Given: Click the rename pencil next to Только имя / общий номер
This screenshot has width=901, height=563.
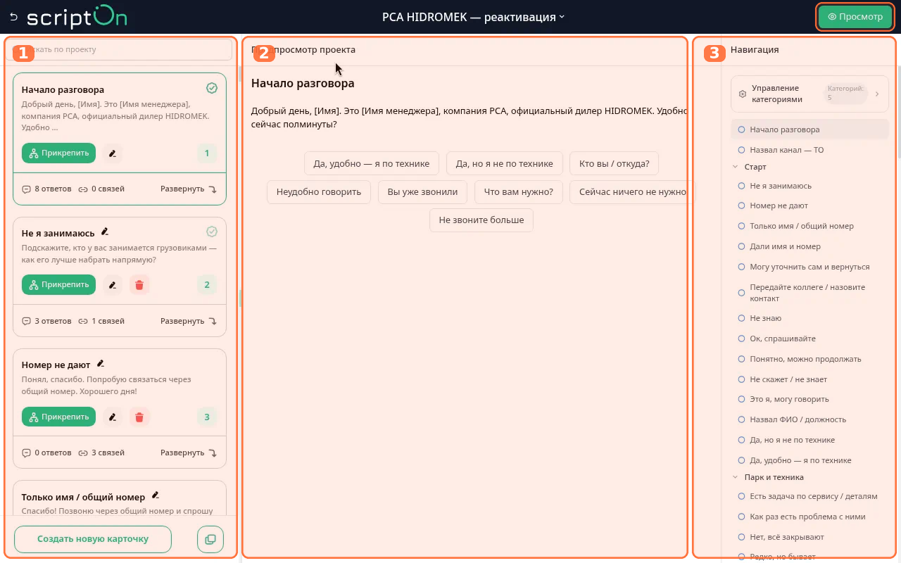Looking at the screenshot, I should tap(156, 495).
